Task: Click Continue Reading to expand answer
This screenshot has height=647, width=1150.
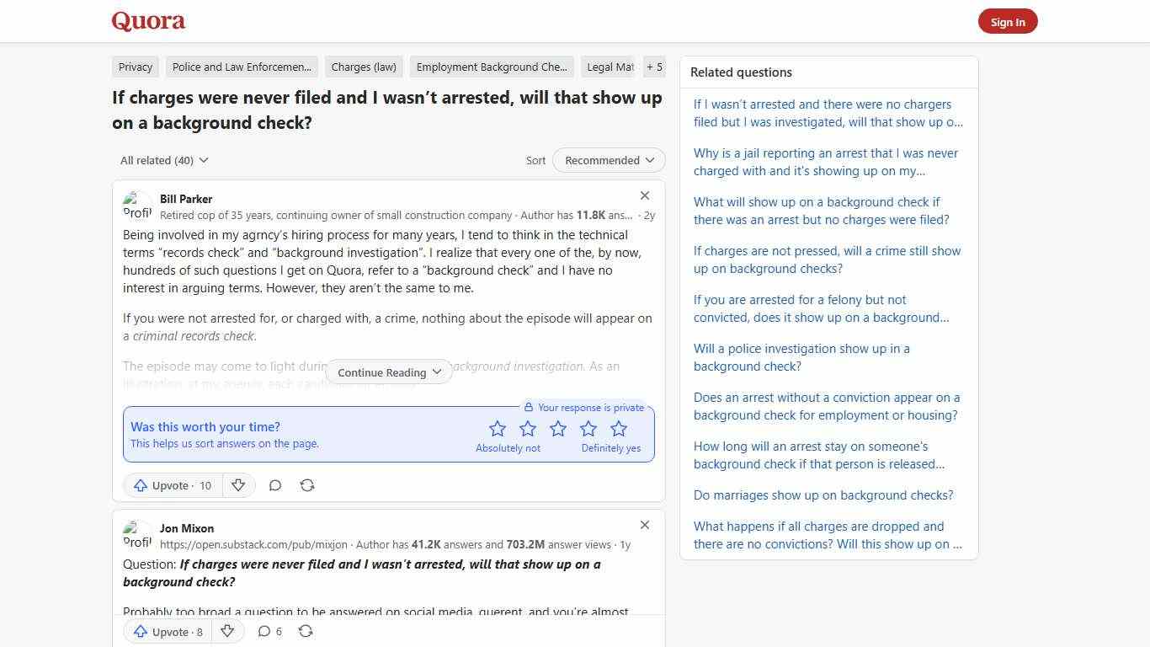Action: tap(388, 372)
